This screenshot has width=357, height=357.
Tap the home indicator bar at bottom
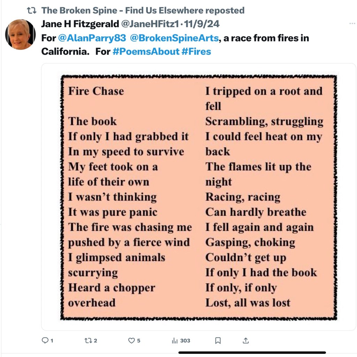(252, 352)
